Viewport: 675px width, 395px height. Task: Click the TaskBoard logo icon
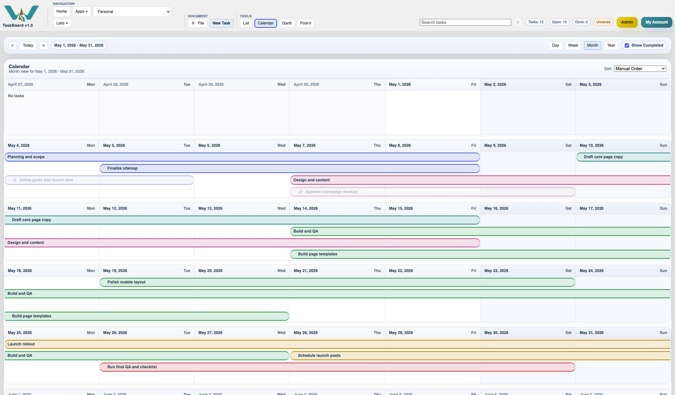(22, 13)
